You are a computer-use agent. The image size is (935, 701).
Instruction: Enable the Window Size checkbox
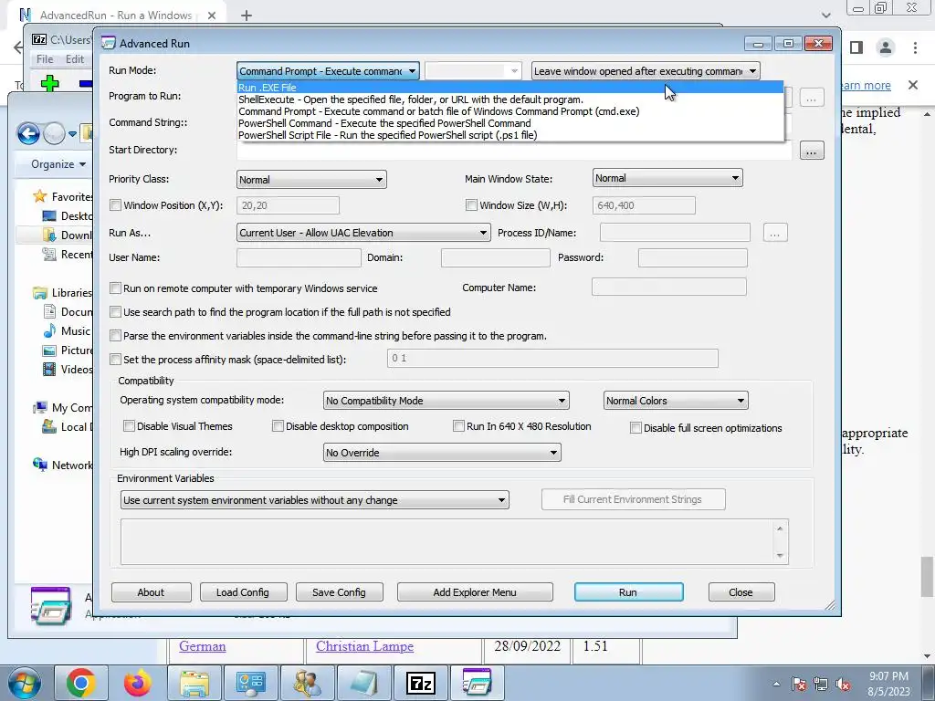click(x=472, y=205)
